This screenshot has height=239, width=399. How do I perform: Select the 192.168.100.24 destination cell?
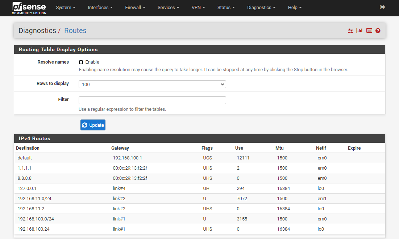[33, 229]
